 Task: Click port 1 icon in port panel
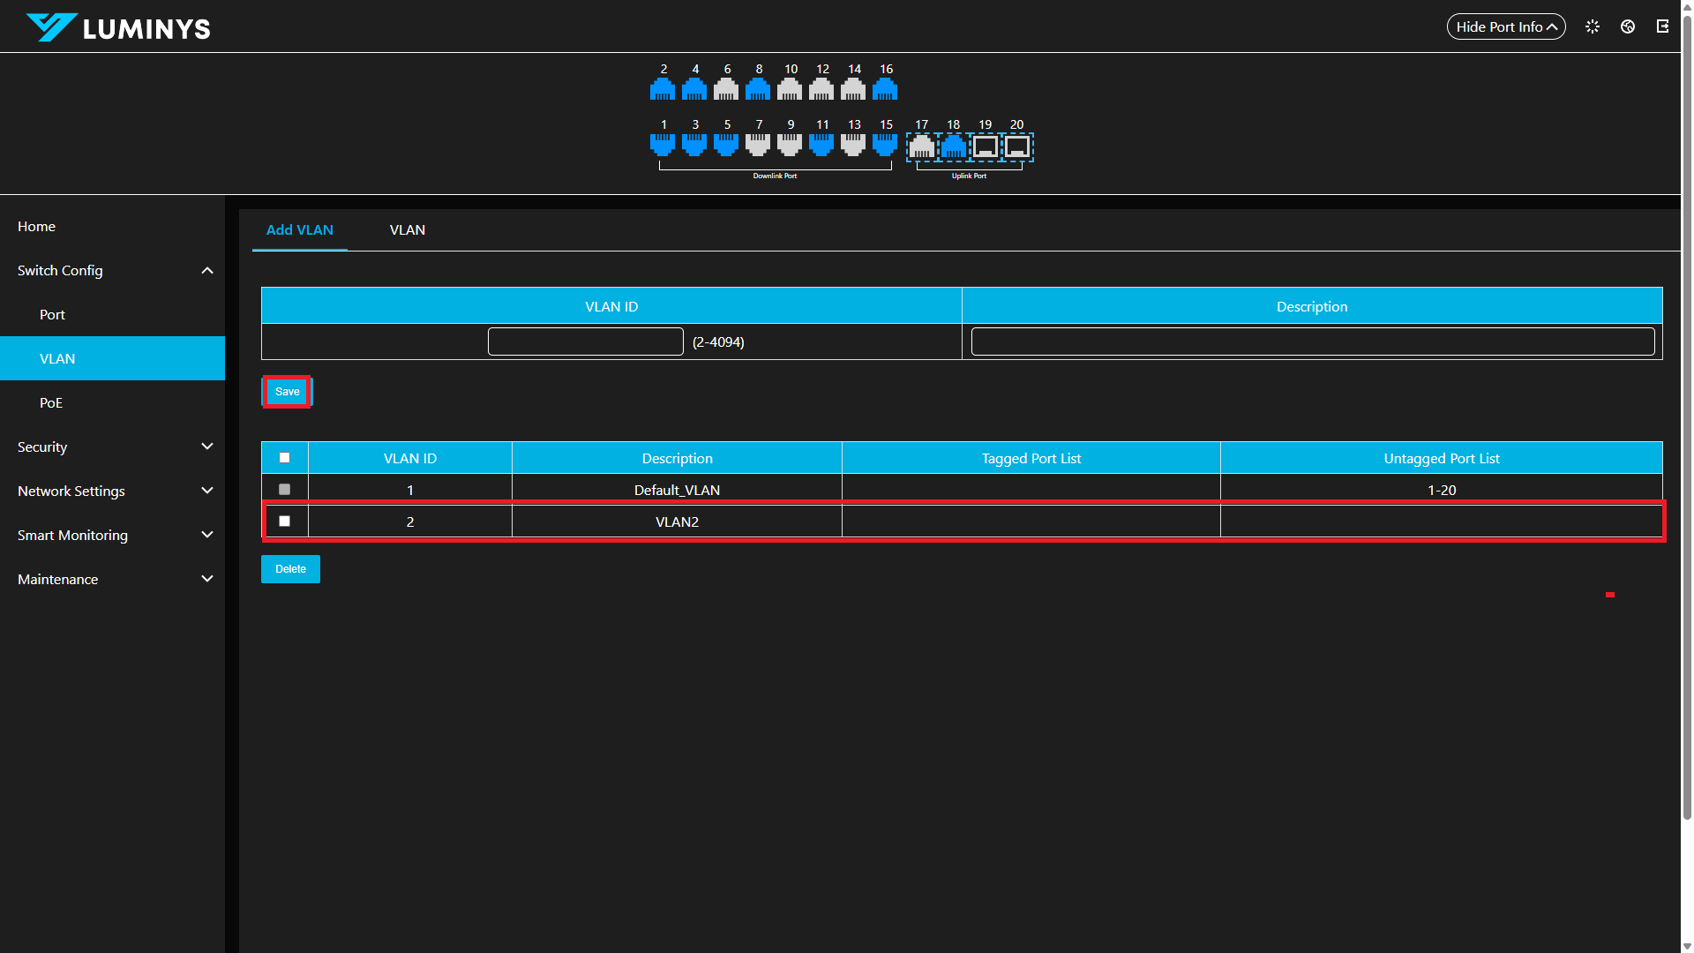[x=663, y=145]
